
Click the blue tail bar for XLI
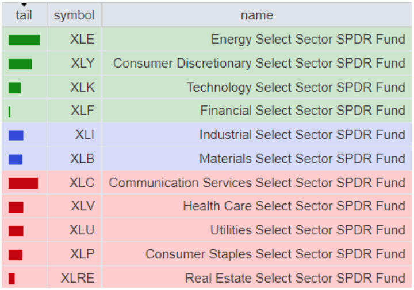point(16,135)
